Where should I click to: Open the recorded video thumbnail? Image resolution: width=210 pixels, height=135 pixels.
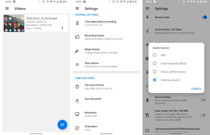click(x=14, y=23)
